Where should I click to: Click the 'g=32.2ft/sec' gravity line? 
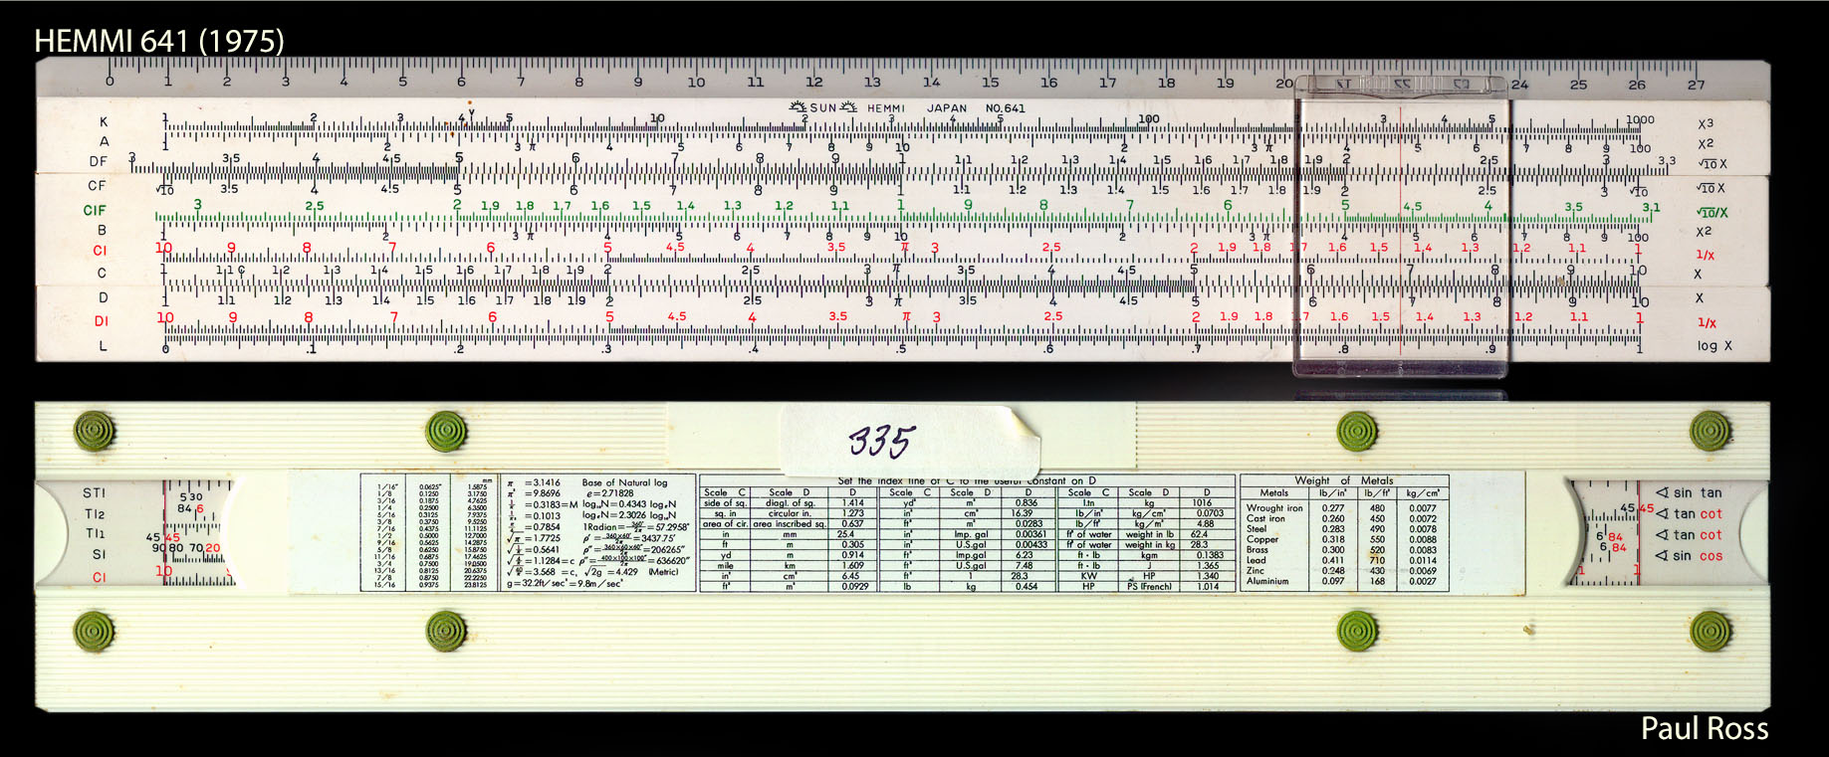click(565, 583)
